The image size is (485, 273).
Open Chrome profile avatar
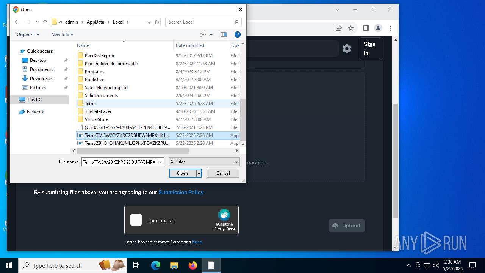[x=378, y=28]
